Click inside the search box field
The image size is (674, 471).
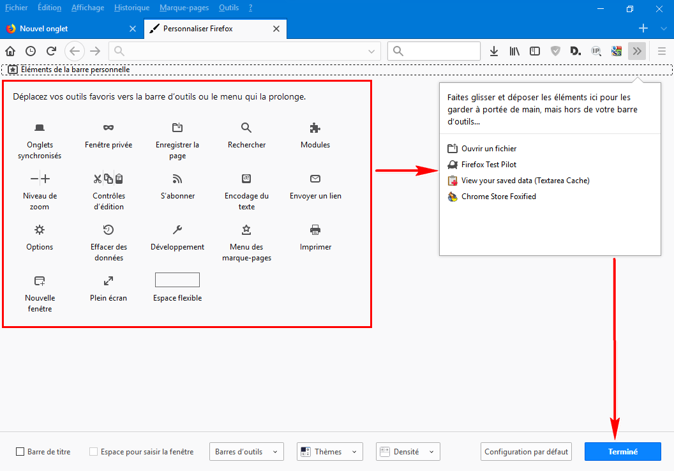434,51
